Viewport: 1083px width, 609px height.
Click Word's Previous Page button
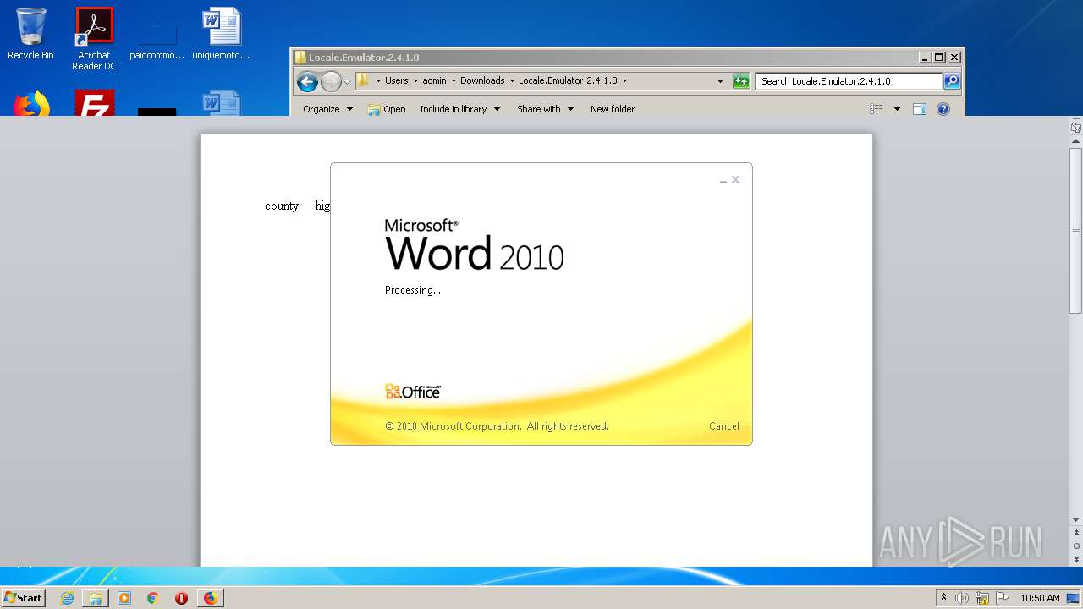point(1076,533)
